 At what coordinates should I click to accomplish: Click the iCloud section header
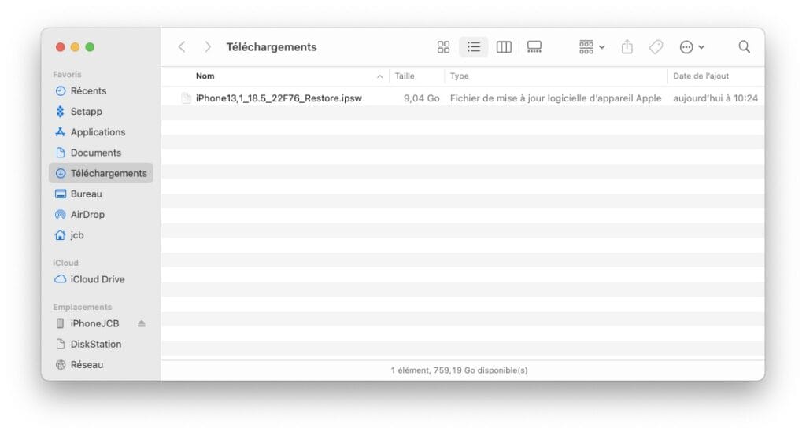click(65, 263)
